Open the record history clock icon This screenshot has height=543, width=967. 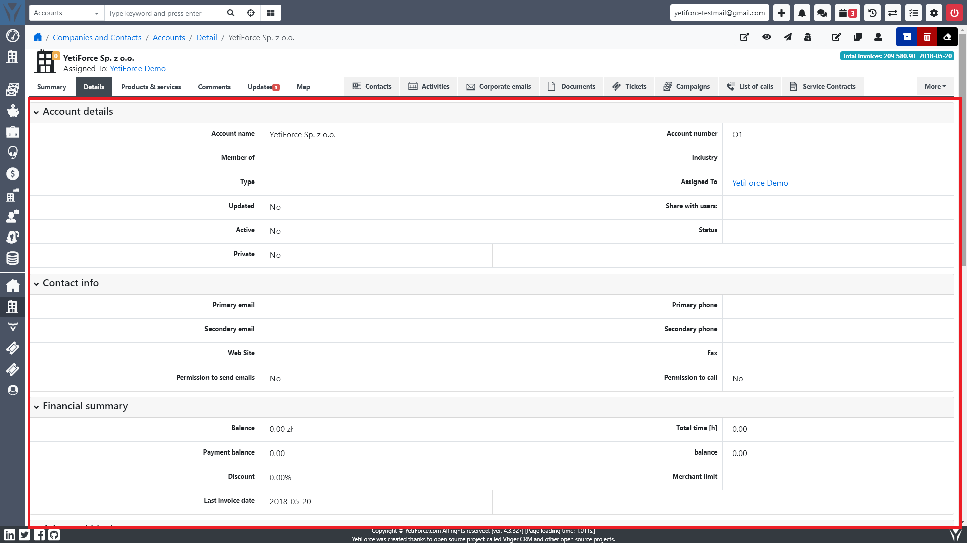[873, 13]
